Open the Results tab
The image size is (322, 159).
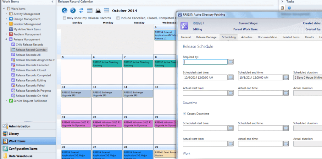[x=309, y=37]
